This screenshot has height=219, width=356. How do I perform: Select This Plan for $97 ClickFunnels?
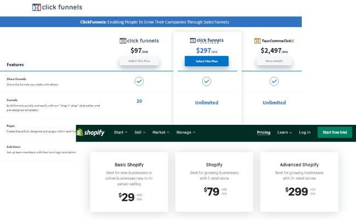[x=139, y=61]
